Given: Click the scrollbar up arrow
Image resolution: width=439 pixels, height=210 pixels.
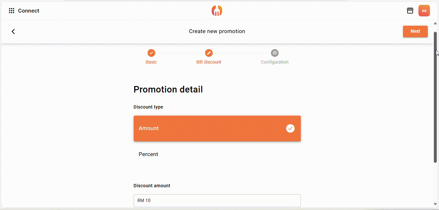Looking at the screenshot, I should (x=435, y=23).
